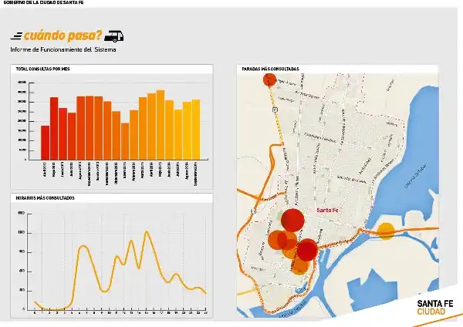Viewport: 463px width, 327px height.
Task: Select the TOTAL CONSULTAS POR MES panel header
Action: [112, 69]
